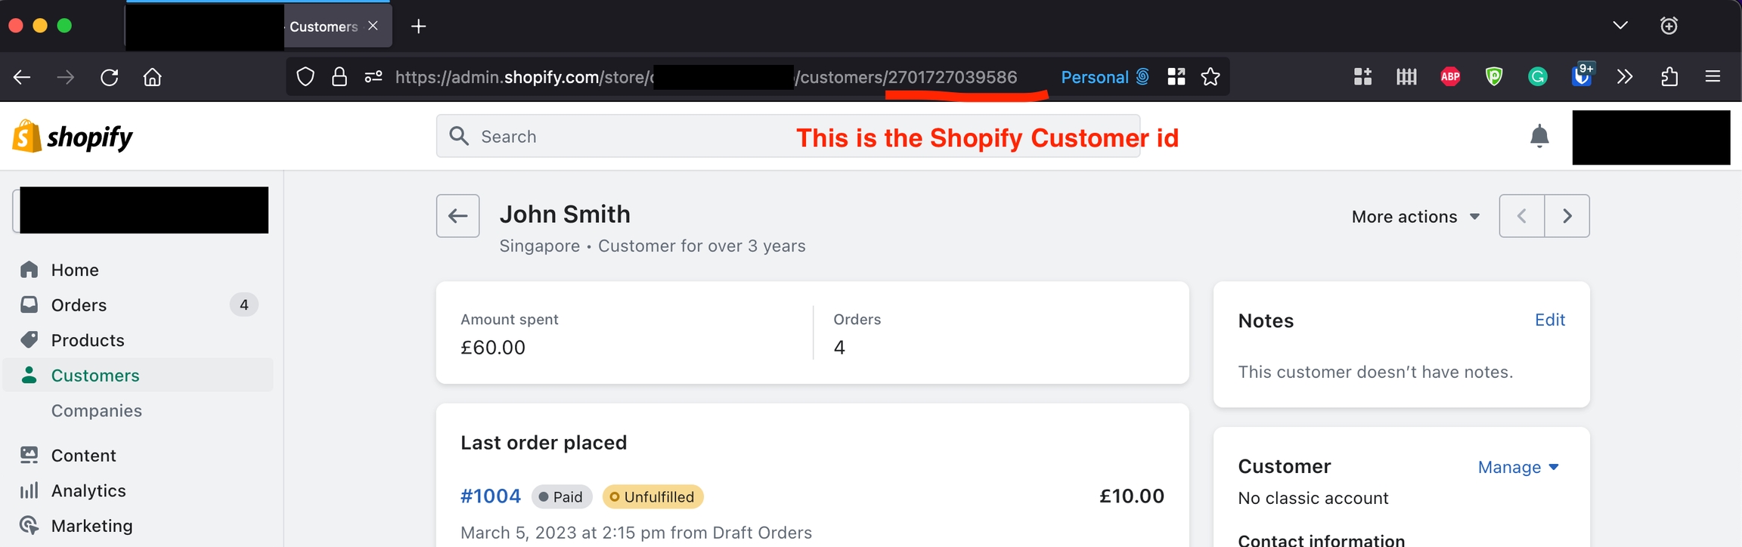Click the Shopify logo
The width and height of the screenshot is (1742, 547).
tap(73, 137)
